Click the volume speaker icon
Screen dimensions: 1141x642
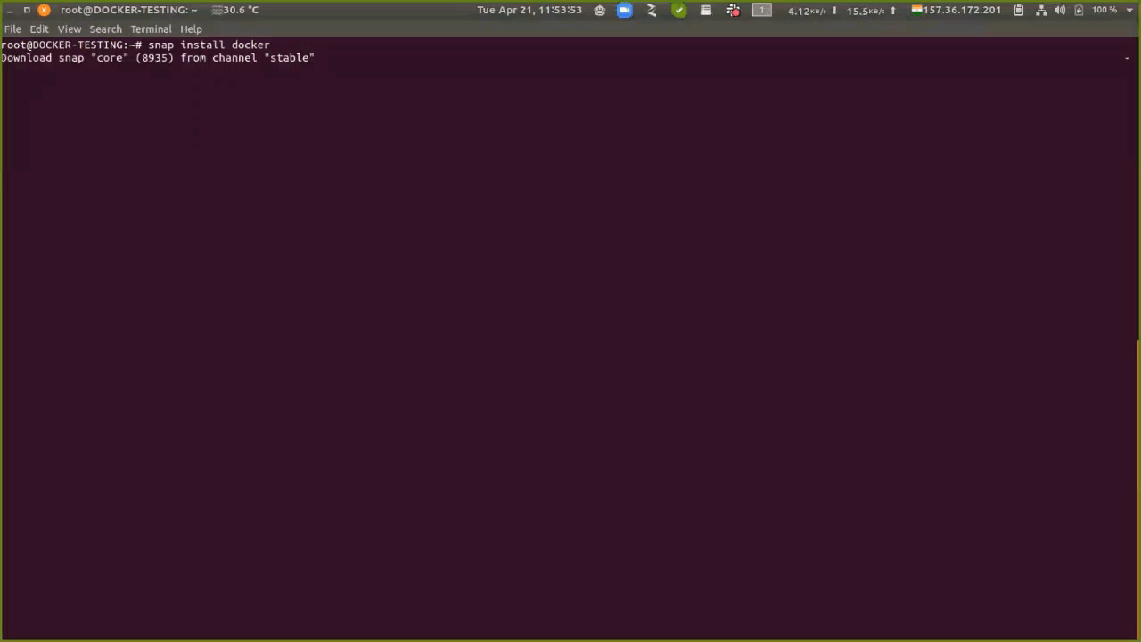(x=1060, y=10)
